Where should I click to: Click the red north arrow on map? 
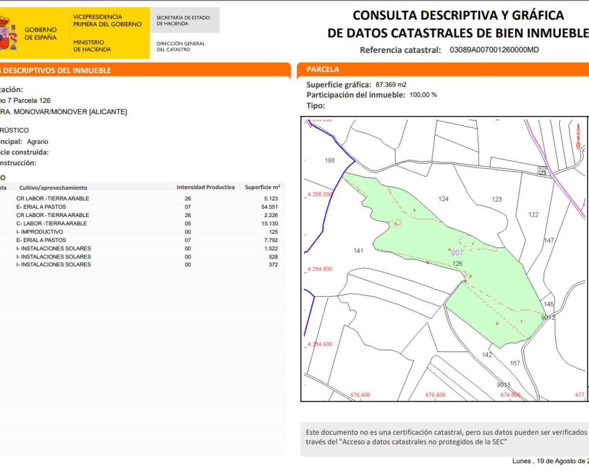(578, 137)
